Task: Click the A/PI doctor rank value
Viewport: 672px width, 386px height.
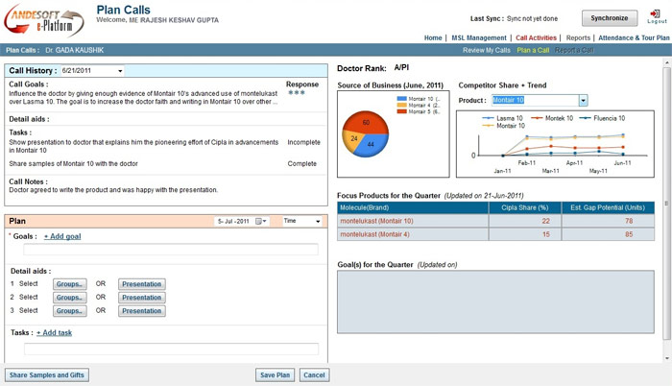Action: click(401, 67)
